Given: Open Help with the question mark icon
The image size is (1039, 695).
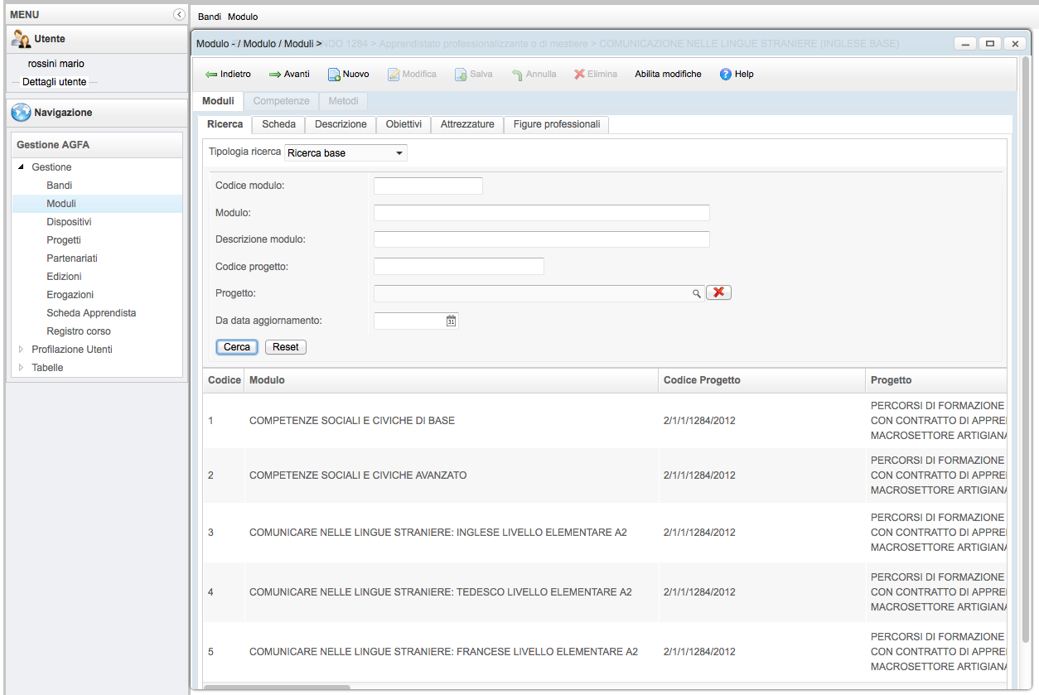Looking at the screenshot, I should 726,75.
